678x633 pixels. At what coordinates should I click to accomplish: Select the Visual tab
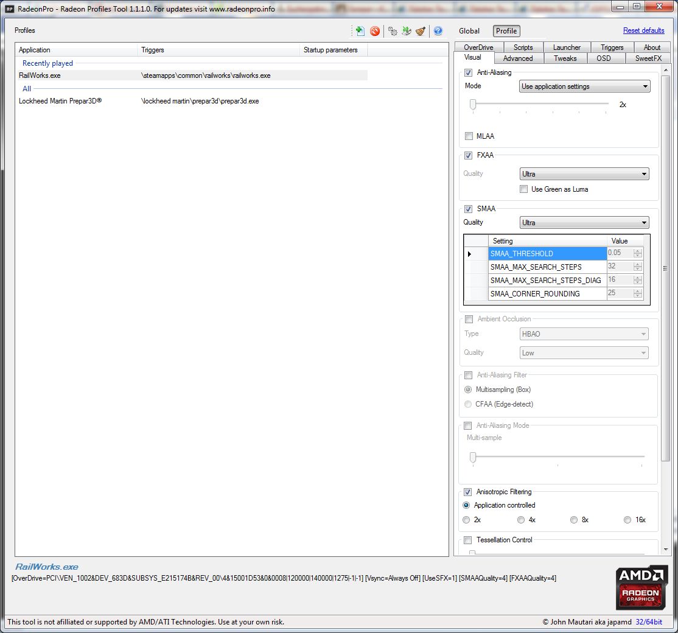coord(473,57)
